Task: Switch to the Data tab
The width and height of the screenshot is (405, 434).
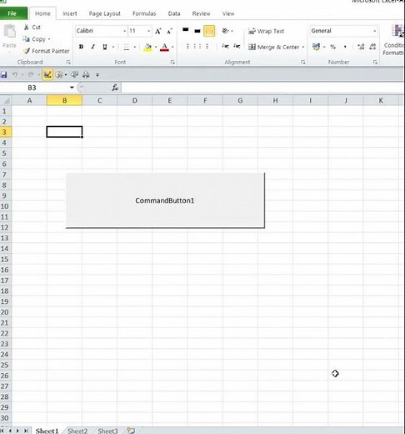Action: [174, 13]
